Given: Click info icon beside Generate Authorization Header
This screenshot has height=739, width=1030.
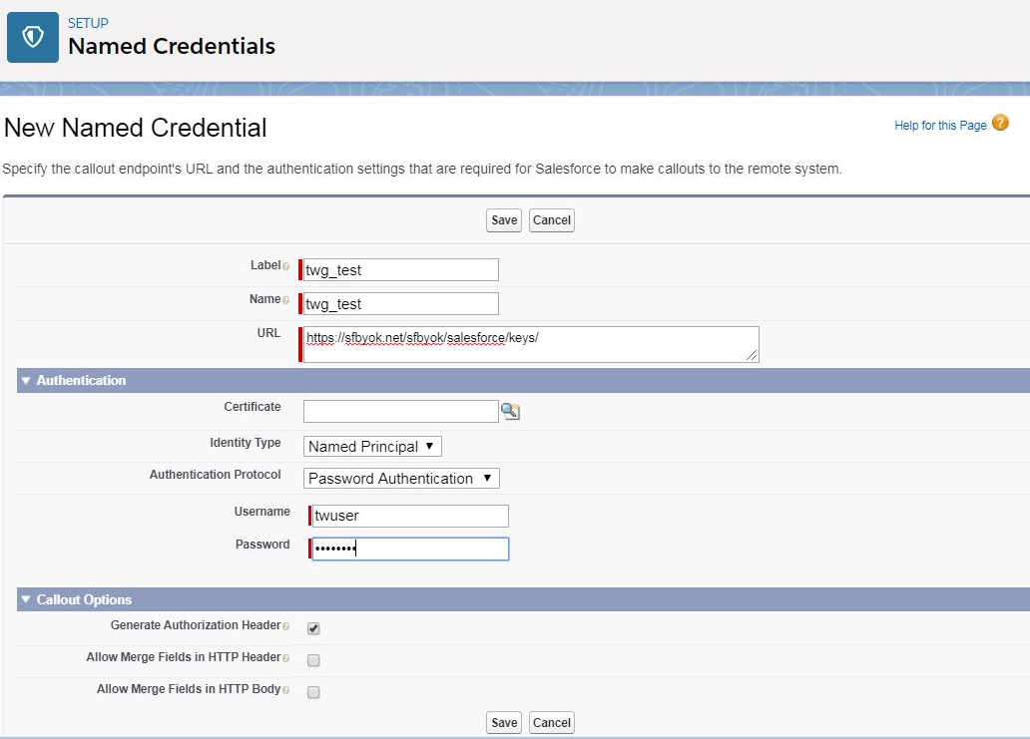Looking at the screenshot, I should 286,626.
